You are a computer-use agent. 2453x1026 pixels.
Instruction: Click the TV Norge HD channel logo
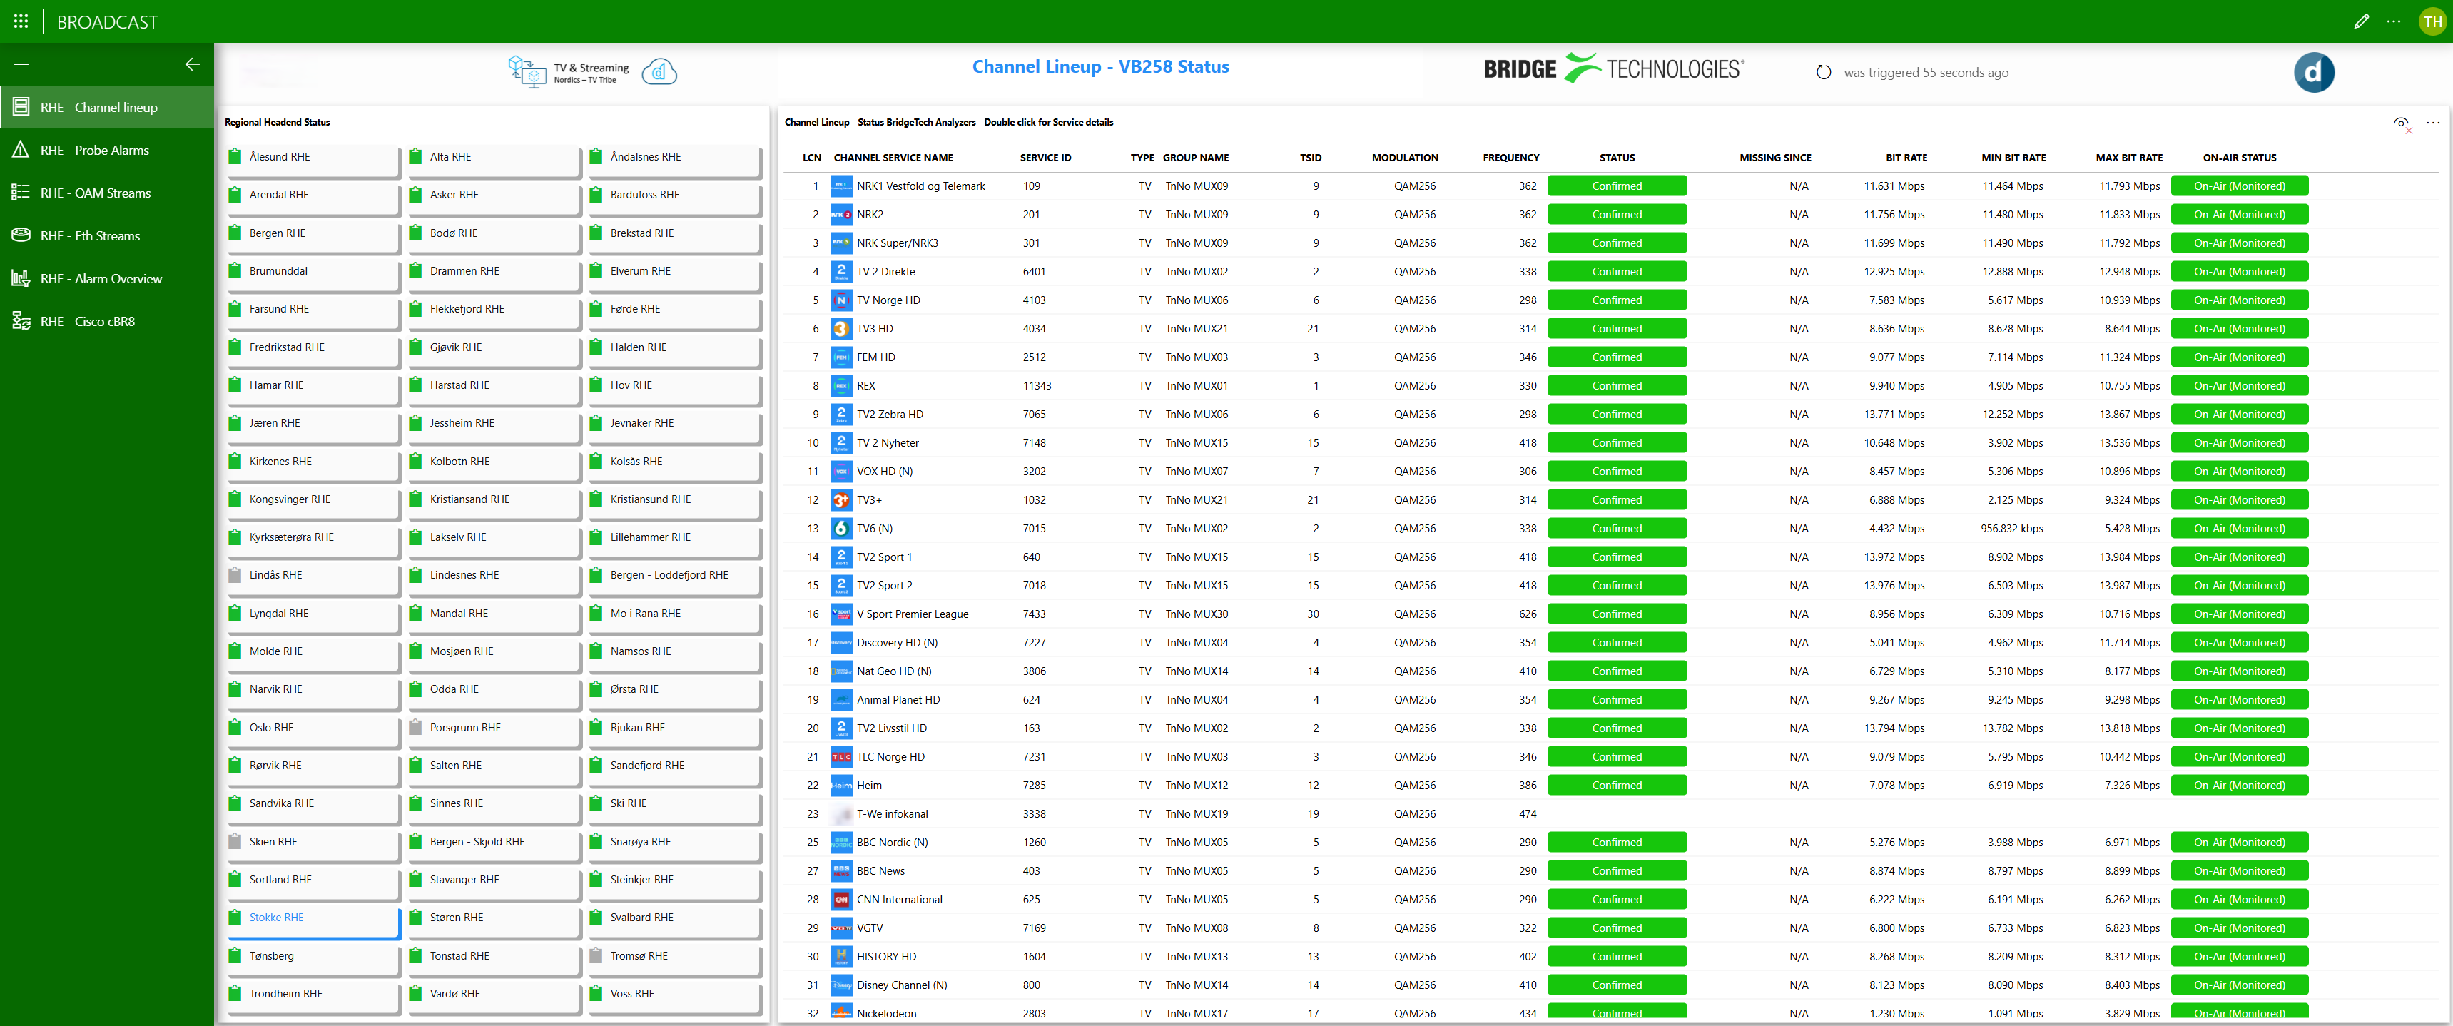pos(840,300)
